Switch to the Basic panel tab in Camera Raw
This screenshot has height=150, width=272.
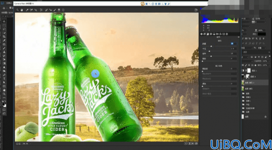point(201,34)
